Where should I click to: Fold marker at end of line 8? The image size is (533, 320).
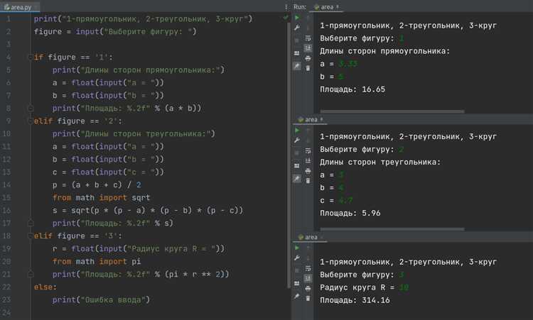click(x=31, y=109)
